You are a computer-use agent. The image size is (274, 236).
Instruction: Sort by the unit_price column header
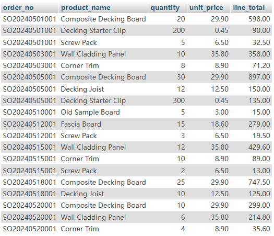click(206, 8)
